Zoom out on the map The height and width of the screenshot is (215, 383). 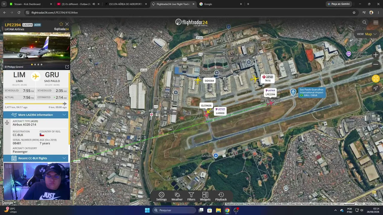[376, 64]
